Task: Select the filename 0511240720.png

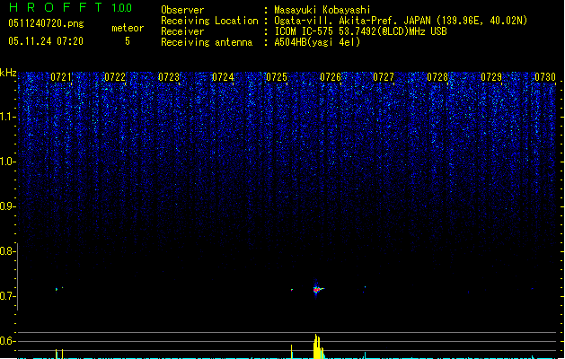Action: coord(46,23)
